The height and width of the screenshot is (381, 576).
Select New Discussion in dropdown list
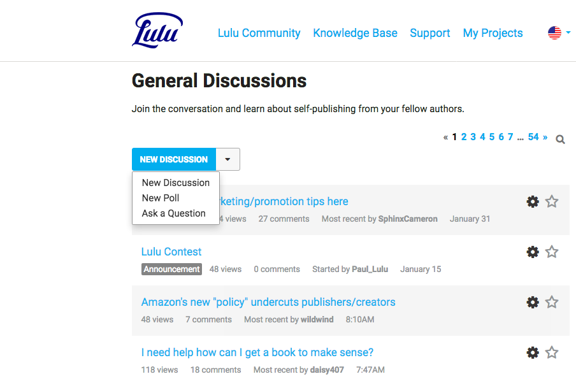pyautogui.click(x=176, y=183)
